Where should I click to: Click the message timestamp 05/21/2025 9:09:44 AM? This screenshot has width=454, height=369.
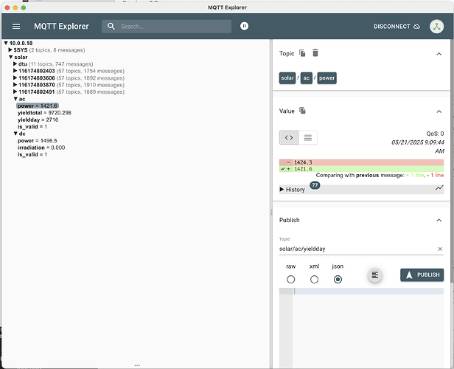pos(418,147)
